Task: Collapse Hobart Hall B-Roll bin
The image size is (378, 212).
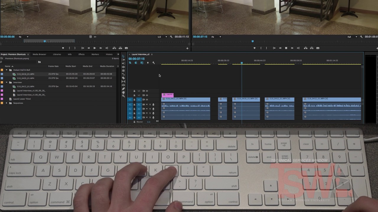Action: tap(6, 70)
